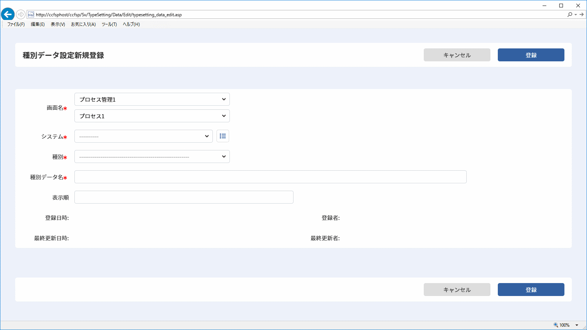This screenshot has width=587, height=330.
Task: Click the top 登録 button
Action: point(531,55)
